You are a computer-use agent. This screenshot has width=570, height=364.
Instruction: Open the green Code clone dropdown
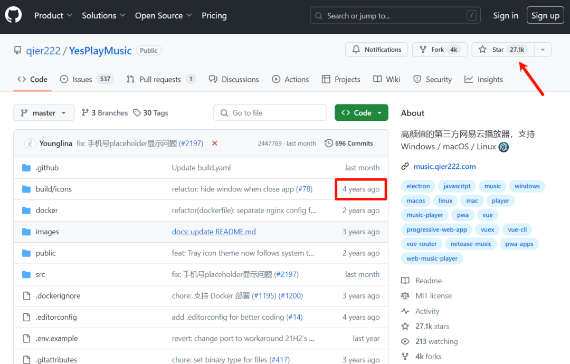362,112
